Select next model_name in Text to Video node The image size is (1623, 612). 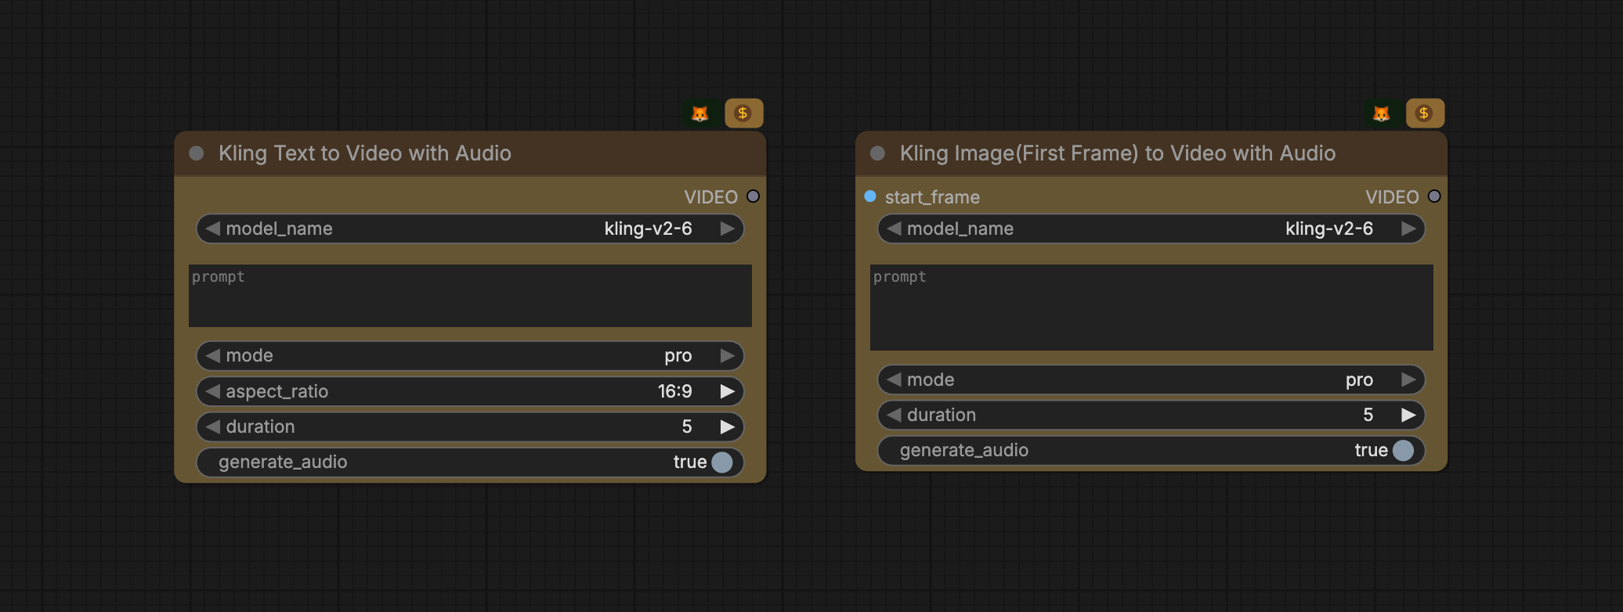click(728, 229)
